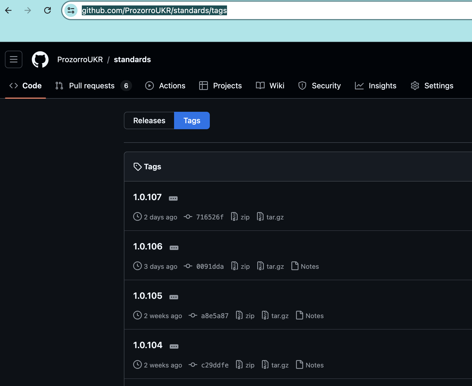This screenshot has width=472, height=386.
Task: Download tar.gz archive for tag 1.0.106
Action: point(270,266)
